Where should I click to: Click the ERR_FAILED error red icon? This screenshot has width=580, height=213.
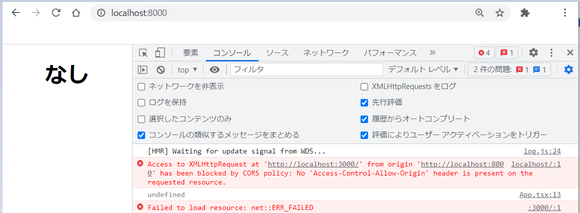click(x=140, y=207)
